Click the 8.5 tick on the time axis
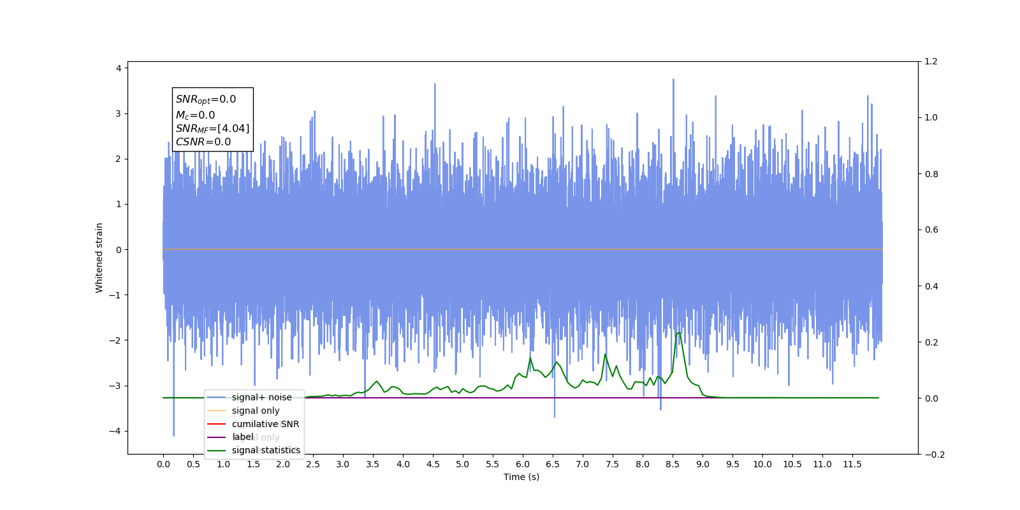The width and height of the screenshot is (1020, 510). [x=673, y=464]
